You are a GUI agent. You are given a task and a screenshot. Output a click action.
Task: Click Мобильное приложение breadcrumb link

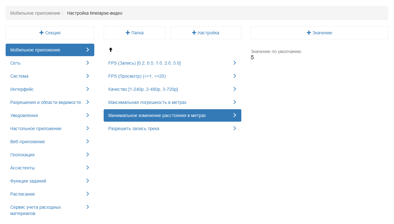point(35,13)
